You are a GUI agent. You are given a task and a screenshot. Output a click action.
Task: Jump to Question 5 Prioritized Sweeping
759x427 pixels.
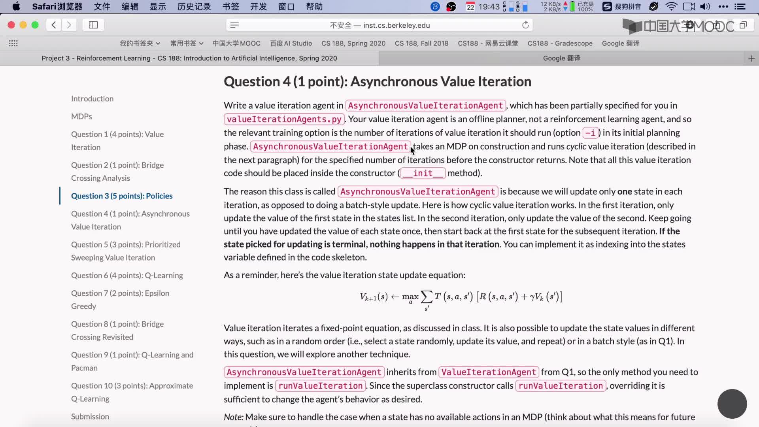click(x=126, y=251)
